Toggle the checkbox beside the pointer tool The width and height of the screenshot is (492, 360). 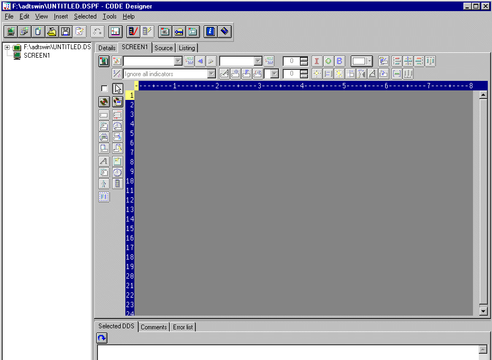click(x=104, y=88)
